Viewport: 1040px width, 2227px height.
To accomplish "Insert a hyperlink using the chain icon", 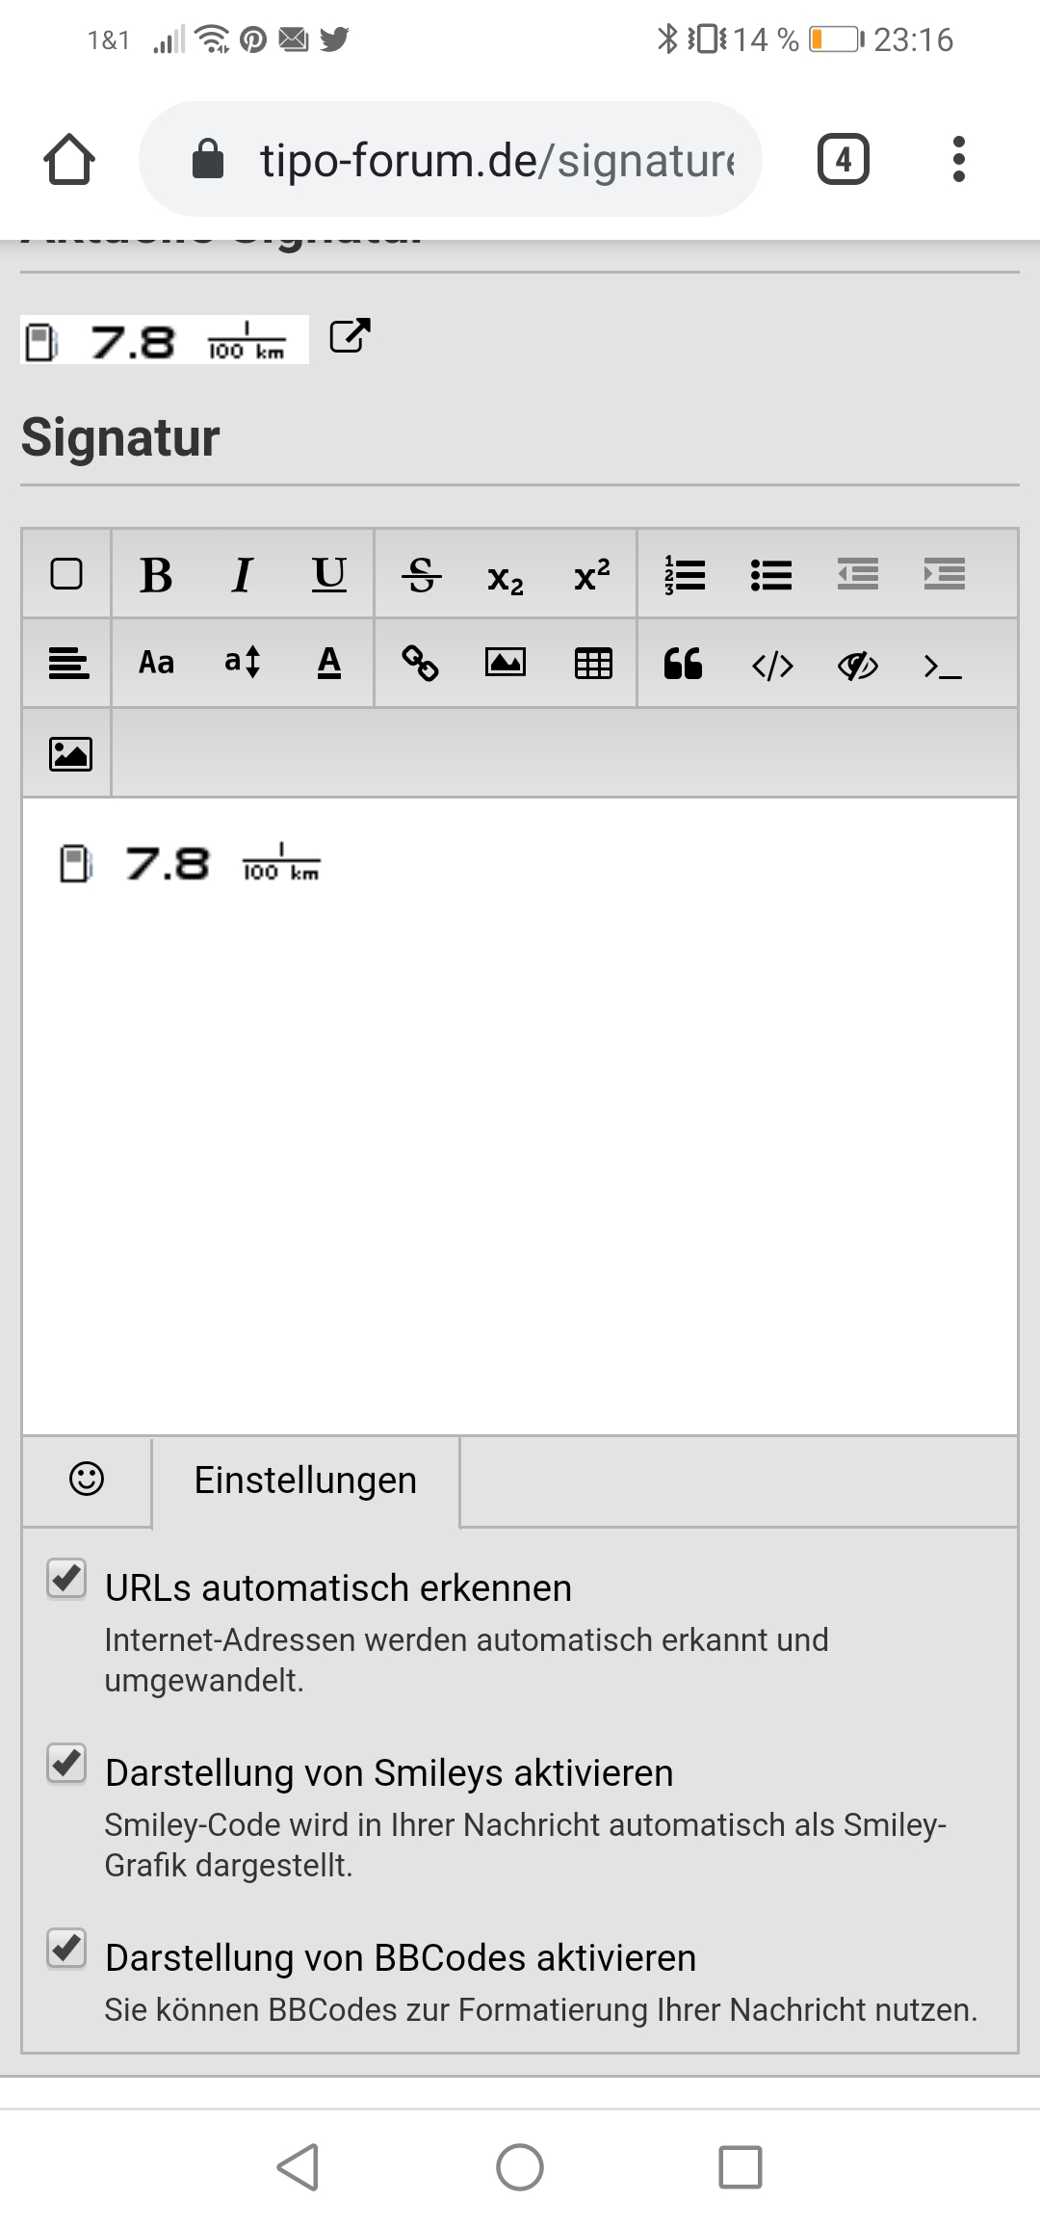I will (x=420, y=664).
